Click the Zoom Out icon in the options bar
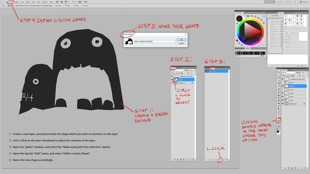Image resolution: width=310 pixels, height=174 pixels. [11, 6]
